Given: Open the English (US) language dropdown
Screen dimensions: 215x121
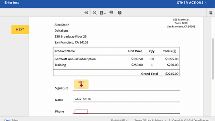Looking at the screenshot, I should (x=119, y=120).
